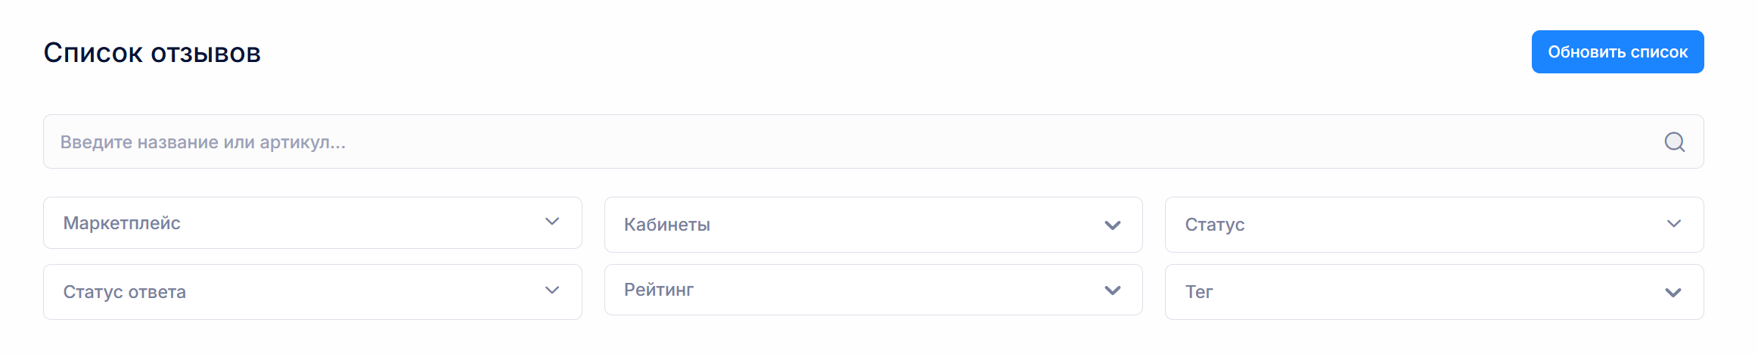This screenshot has height=354, width=1758.
Task: Click the chevron arrow in Статус field
Action: tap(1673, 224)
